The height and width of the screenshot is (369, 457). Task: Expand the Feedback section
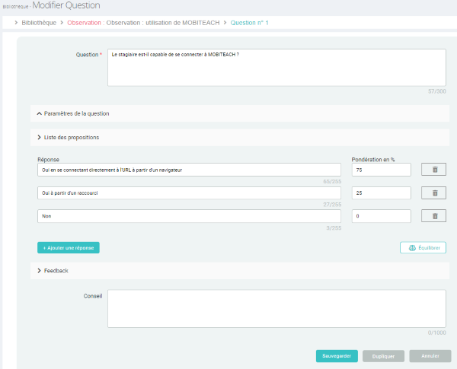tap(240, 271)
